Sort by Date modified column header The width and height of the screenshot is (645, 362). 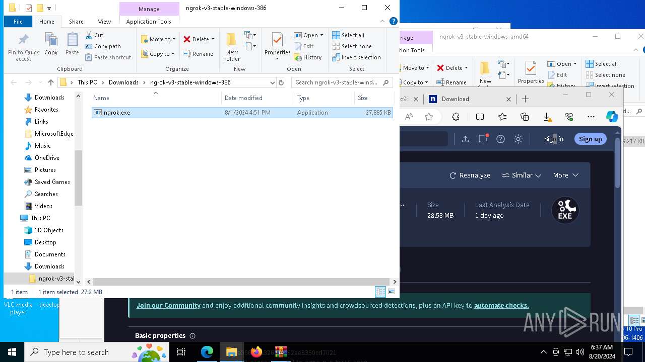click(257, 98)
